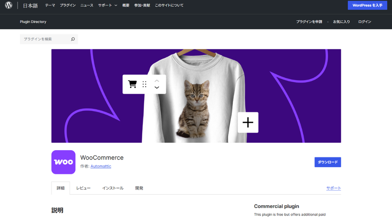Screen dimensions: 392x219
Task: Click the drag handle dots icon in banner
Action: [x=145, y=84]
